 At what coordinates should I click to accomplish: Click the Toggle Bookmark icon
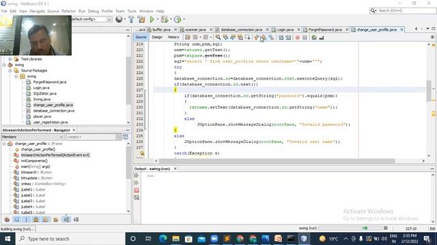tap(272, 37)
